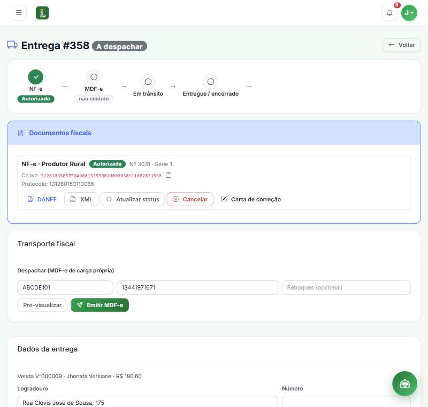Click the Número input field
428x407 pixels.
click(x=346, y=402)
